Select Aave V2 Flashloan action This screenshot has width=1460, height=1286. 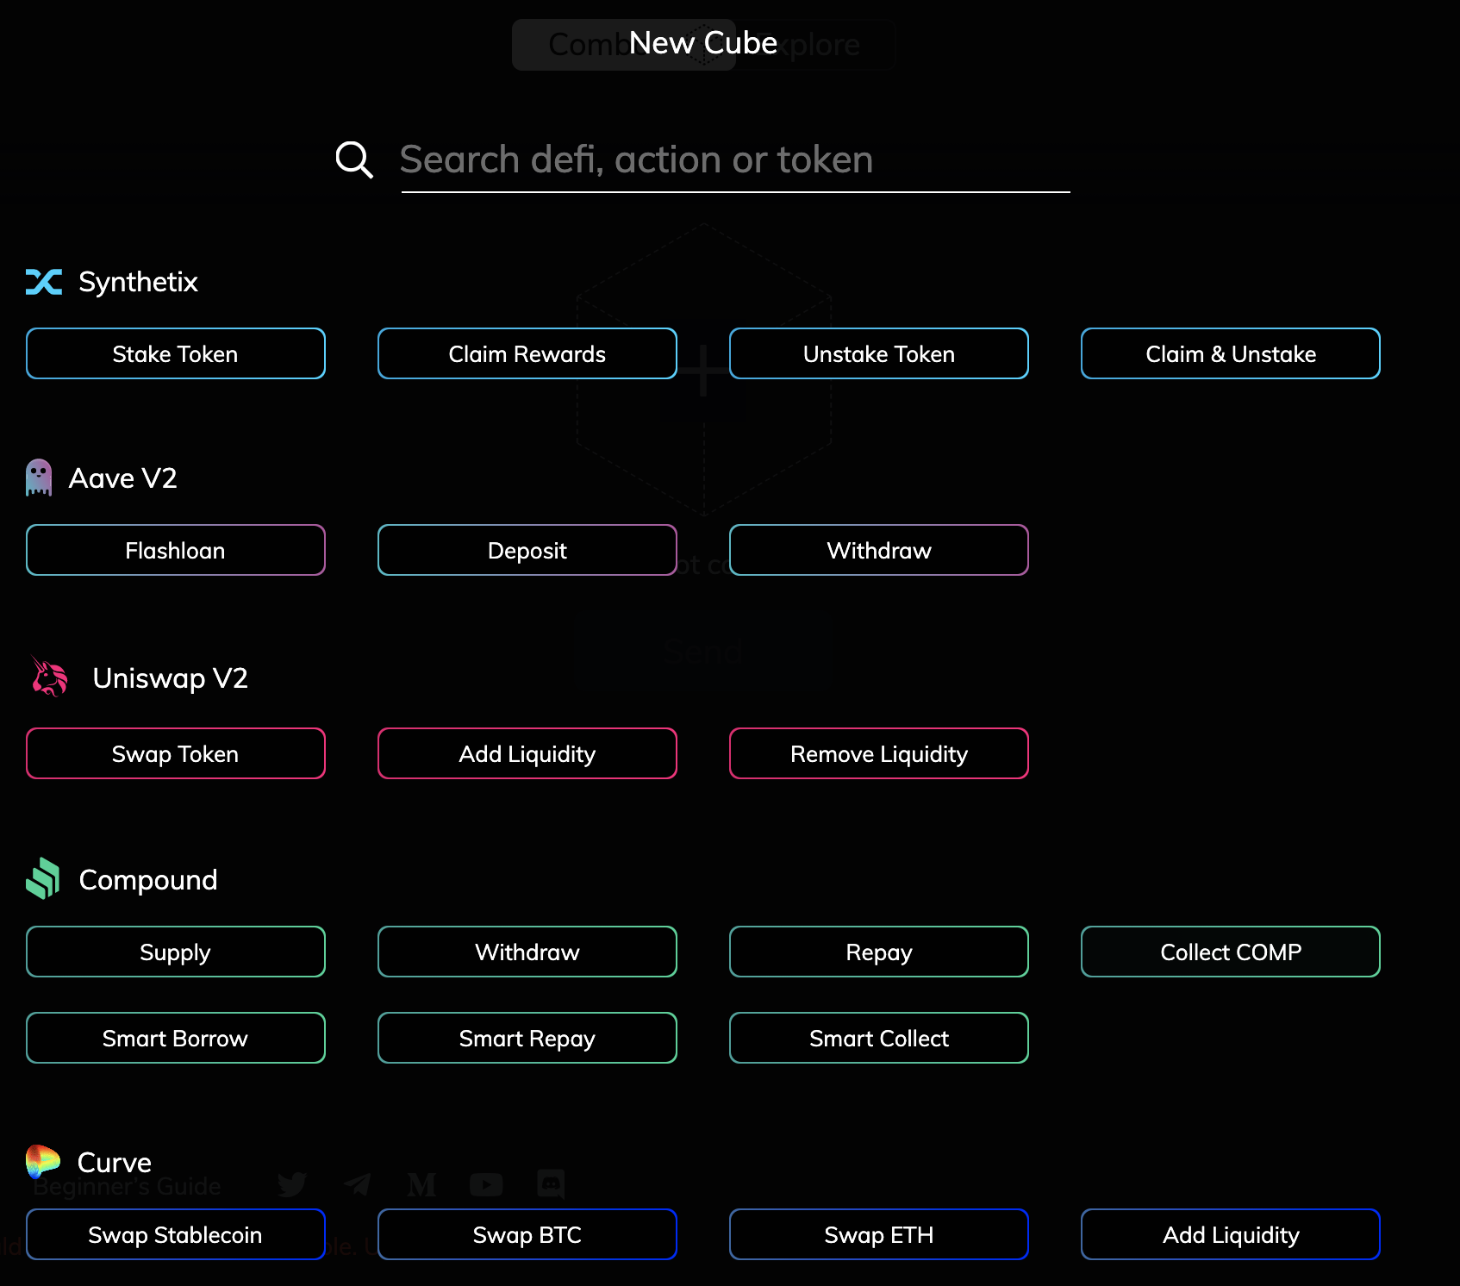point(175,550)
